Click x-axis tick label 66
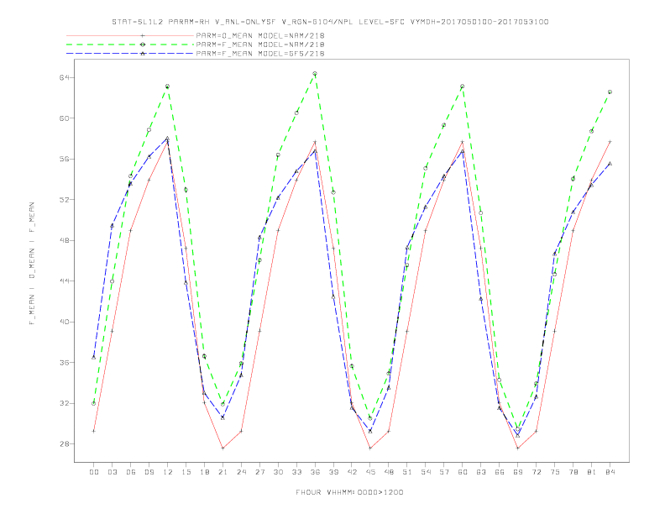 click(x=500, y=472)
